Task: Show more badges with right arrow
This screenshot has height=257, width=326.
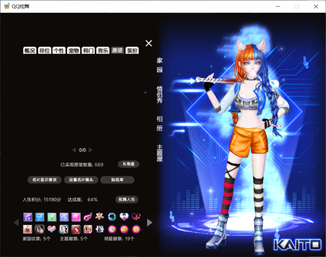Action: (150, 223)
